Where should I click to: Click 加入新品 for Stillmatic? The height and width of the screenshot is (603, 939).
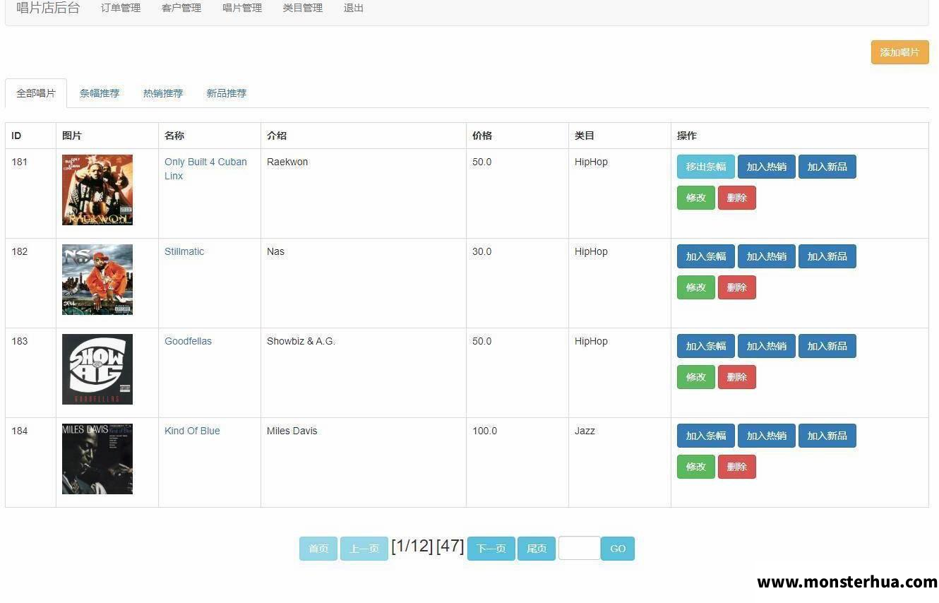827,256
